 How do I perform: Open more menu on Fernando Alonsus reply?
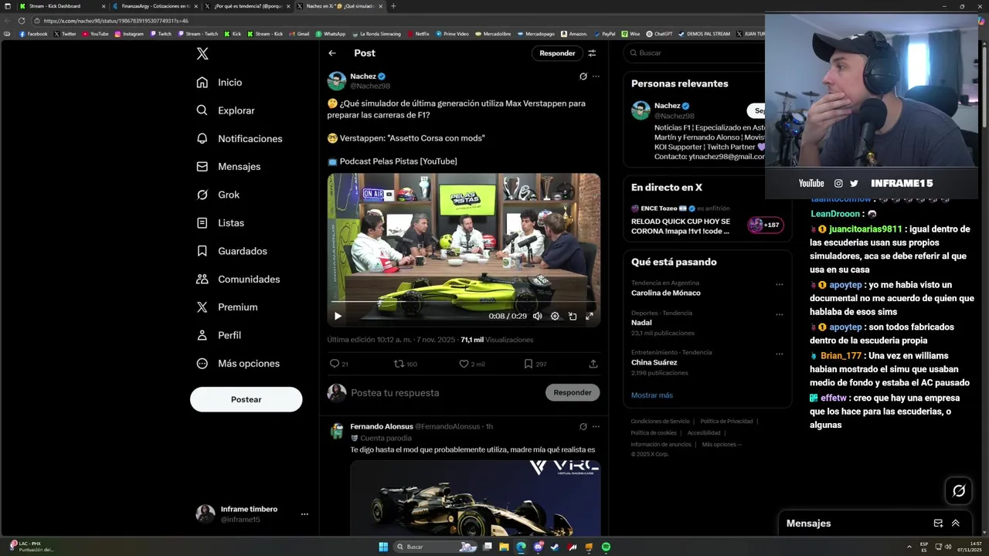[x=596, y=426]
